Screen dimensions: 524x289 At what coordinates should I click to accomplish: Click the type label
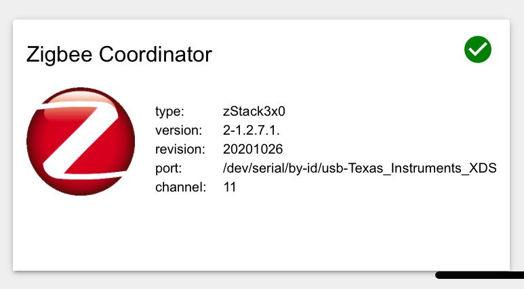(169, 112)
